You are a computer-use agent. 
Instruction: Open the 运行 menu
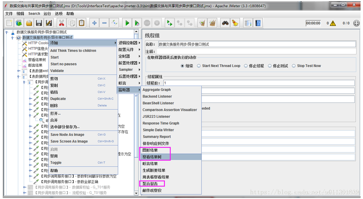click(47, 14)
